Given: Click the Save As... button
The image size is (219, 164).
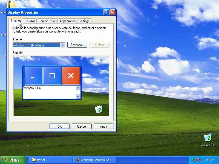Looking at the screenshot, I should pos(77,45).
